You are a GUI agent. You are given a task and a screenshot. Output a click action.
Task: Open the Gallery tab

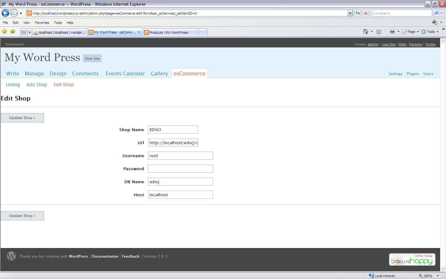point(159,73)
